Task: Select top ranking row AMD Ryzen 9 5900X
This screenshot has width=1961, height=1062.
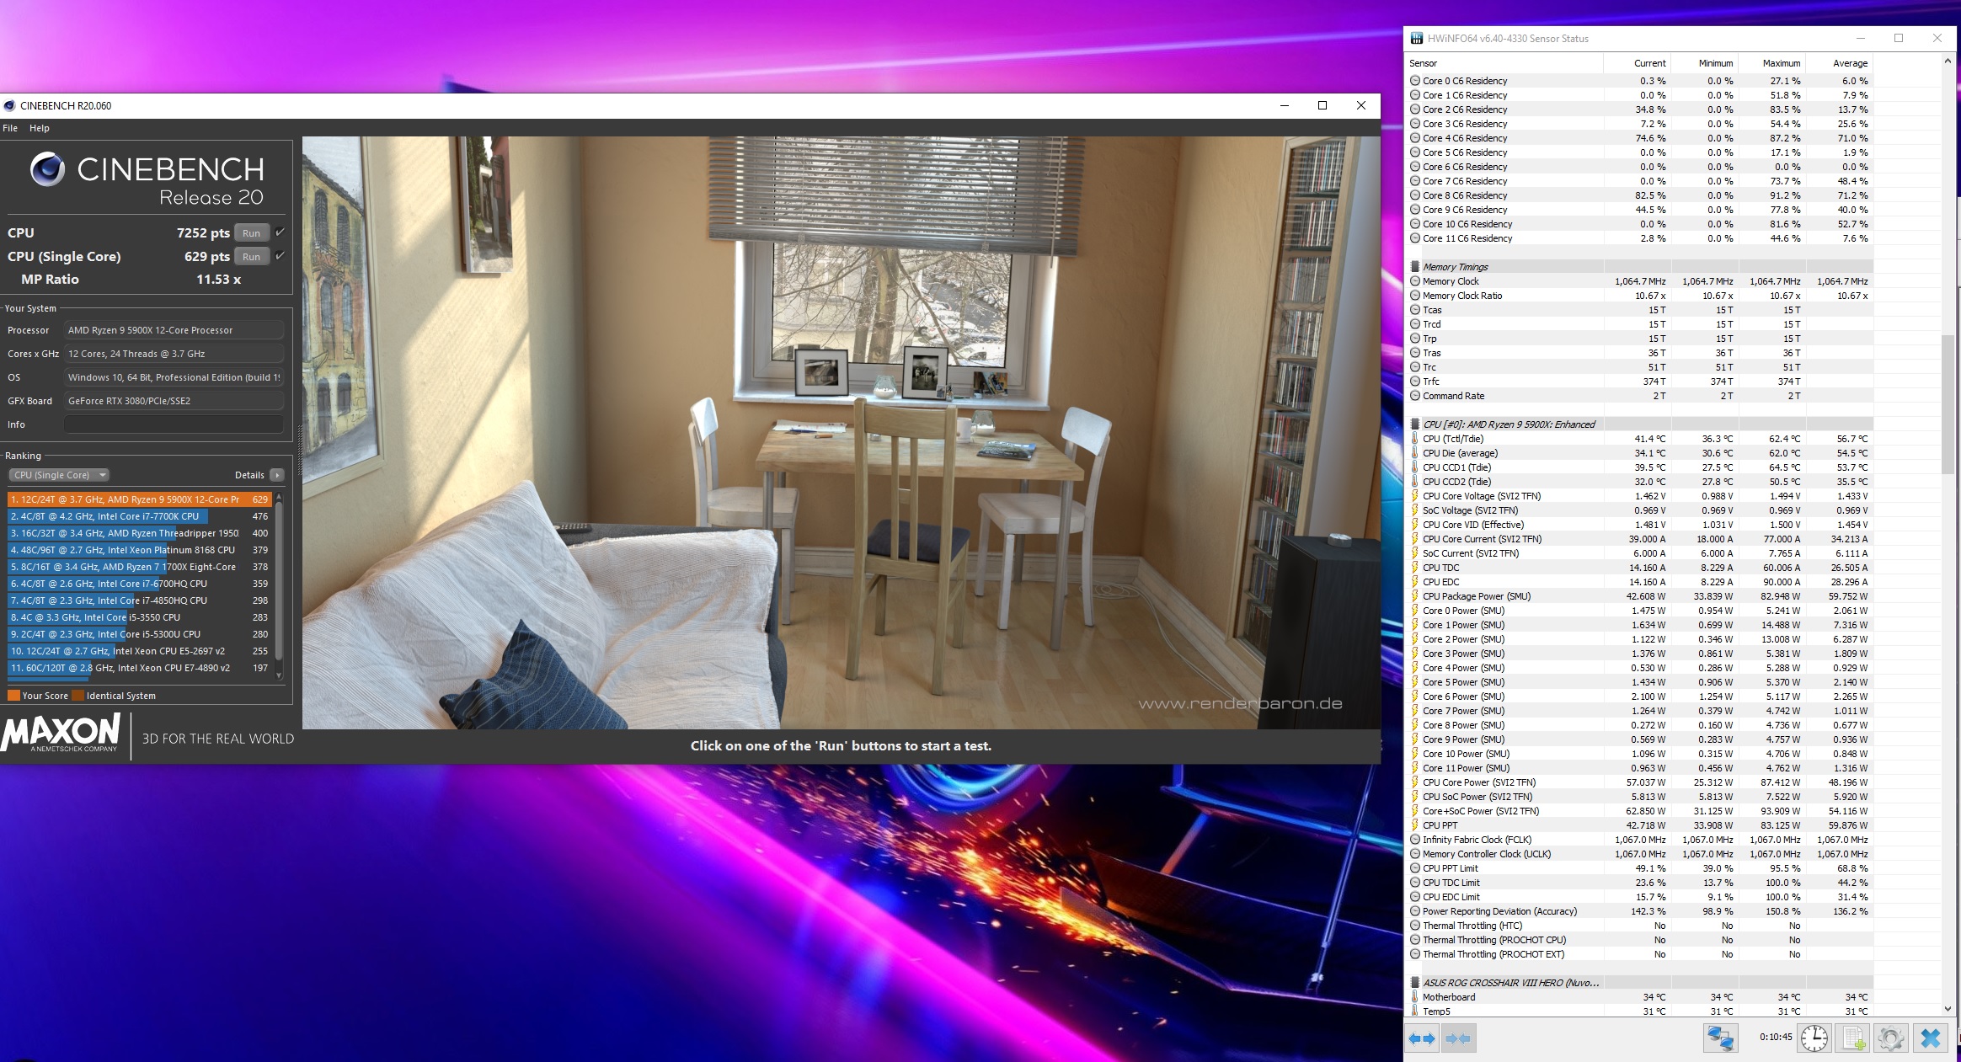Action: click(139, 499)
